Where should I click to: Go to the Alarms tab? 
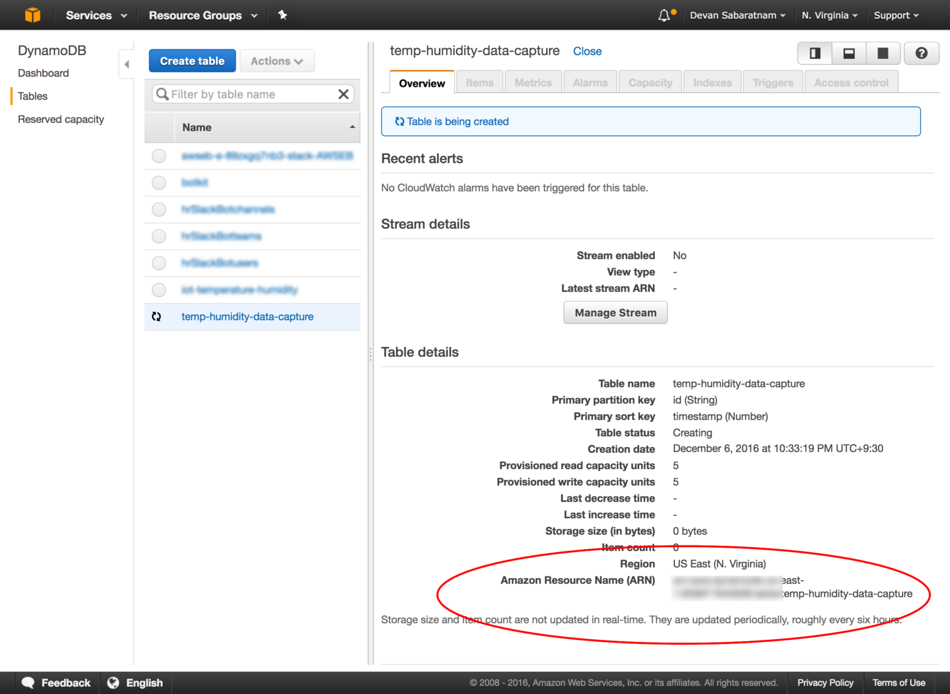[590, 82]
